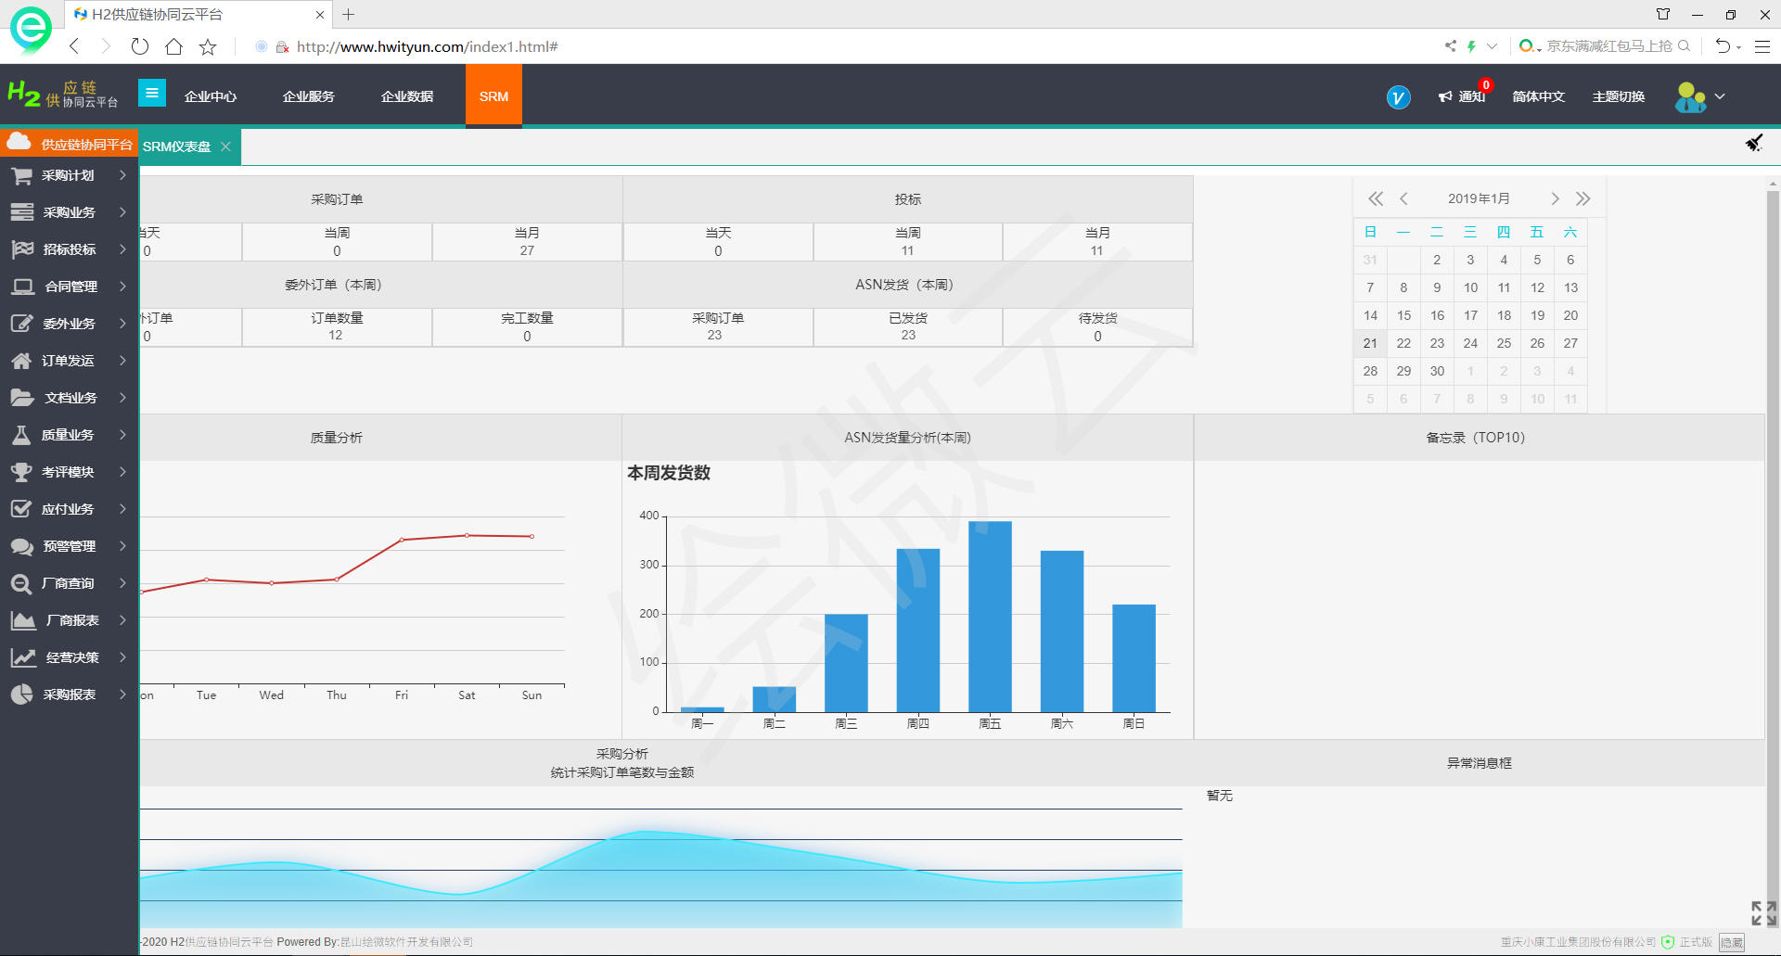This screenshot has height=956, width=1781.
Task: Go to next month in calendar
Action: coord(1555,198)
